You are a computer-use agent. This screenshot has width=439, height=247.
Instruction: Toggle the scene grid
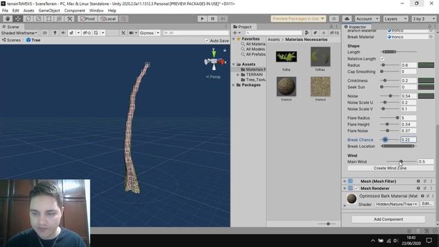tap(96, 33)
